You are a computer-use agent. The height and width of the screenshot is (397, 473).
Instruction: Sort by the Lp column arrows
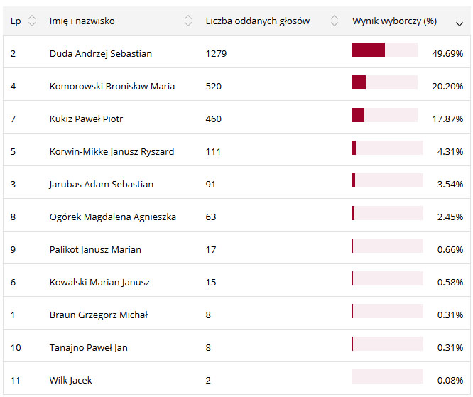(31, 21)
